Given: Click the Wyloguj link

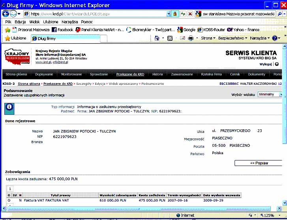Looking at the screenshot, I should point(266,64).
